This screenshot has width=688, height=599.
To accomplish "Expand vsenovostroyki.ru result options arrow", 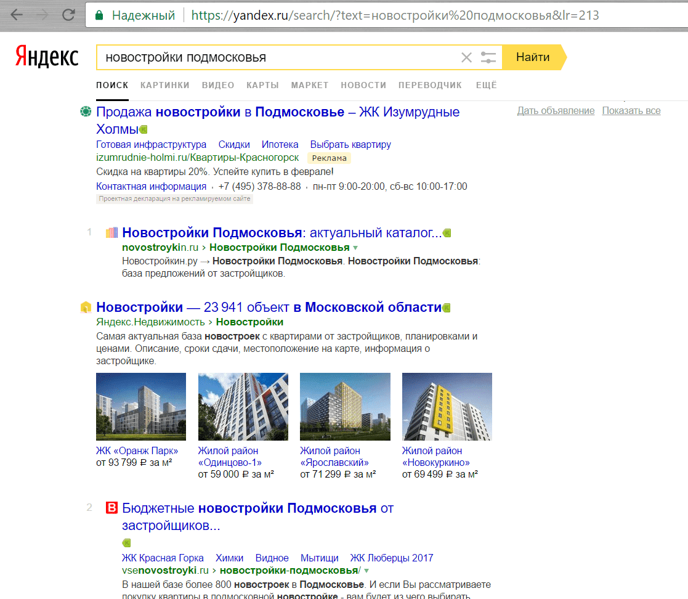I will click(366, 571).
